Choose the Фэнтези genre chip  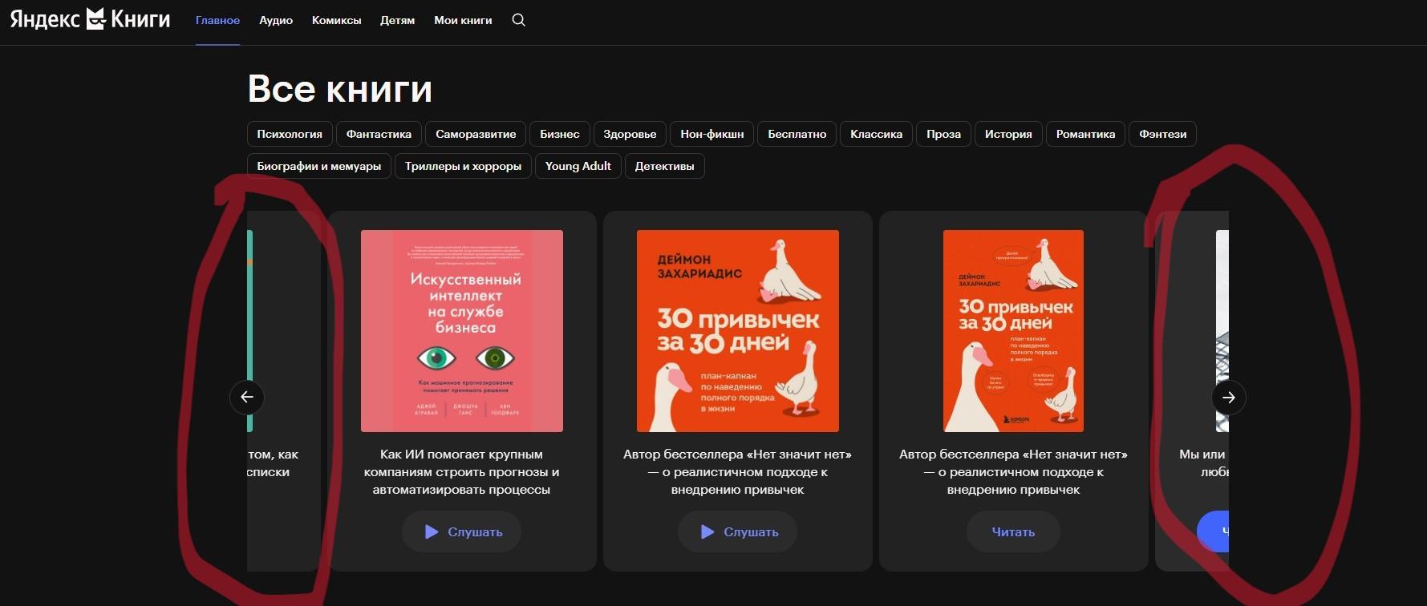click(1163, 134)
